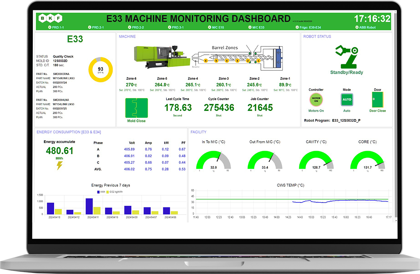The image size is (420, 274).
Task: Toggle the Motors On controller indicator
Action: click(316, 100)
